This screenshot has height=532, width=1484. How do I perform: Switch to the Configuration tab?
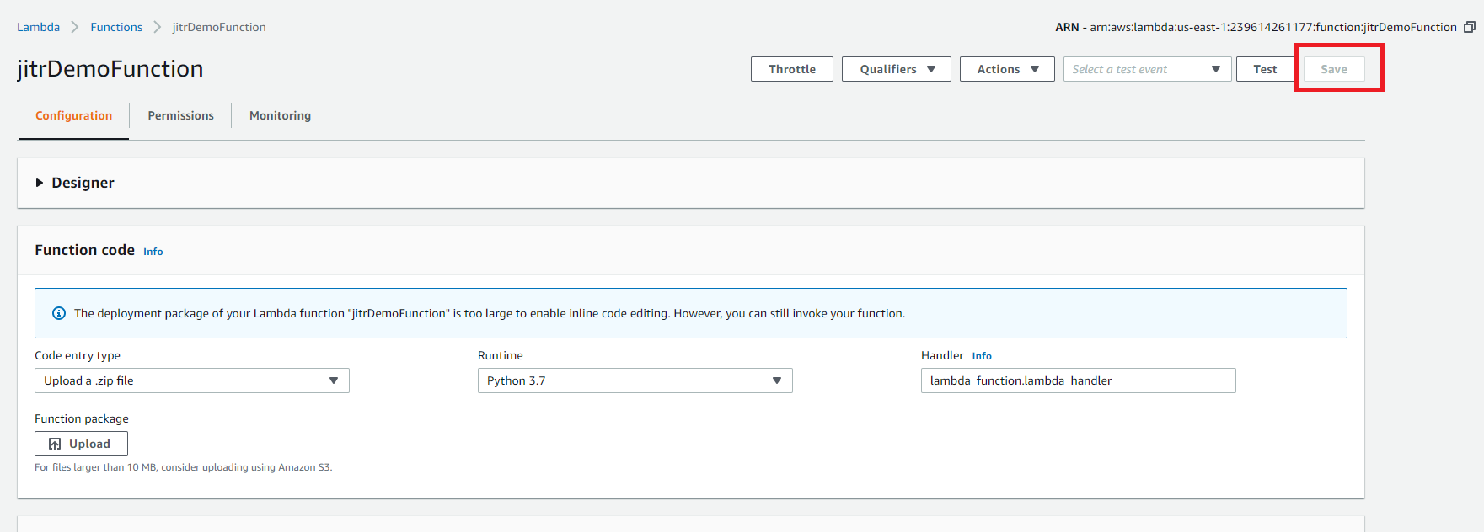(73, 115)
